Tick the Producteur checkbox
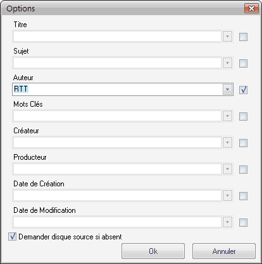The width and height of the screenshot is (262, 264). [x=243, y=169]
